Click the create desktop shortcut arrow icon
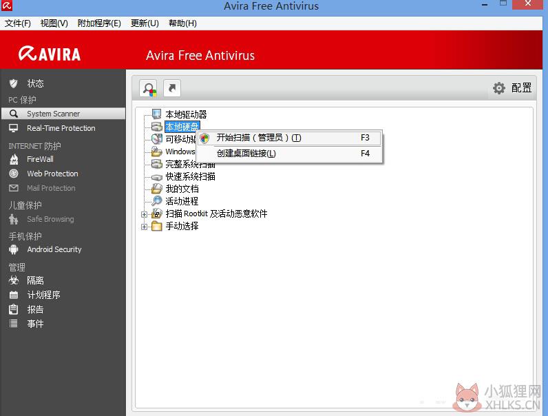 click(172, 88)
